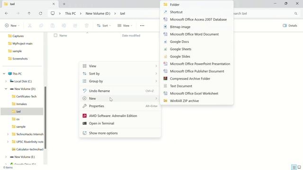303x170 pixels.
Task: Select the Inmakes folder in tree
Action: 19,104
